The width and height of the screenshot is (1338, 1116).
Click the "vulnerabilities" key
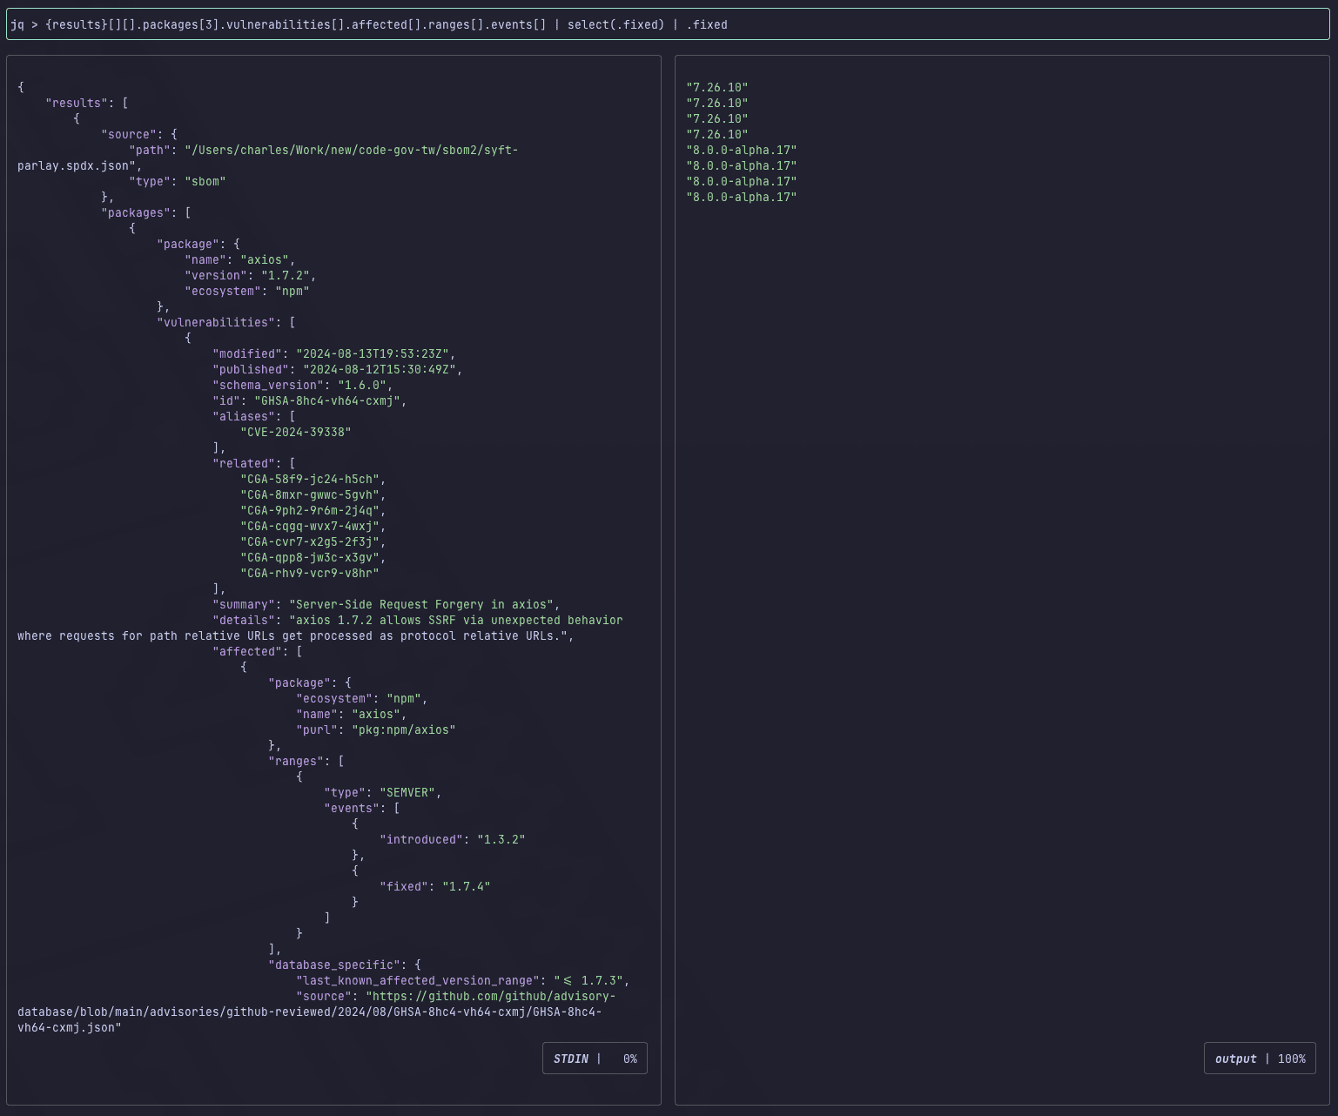coord(216,322)
